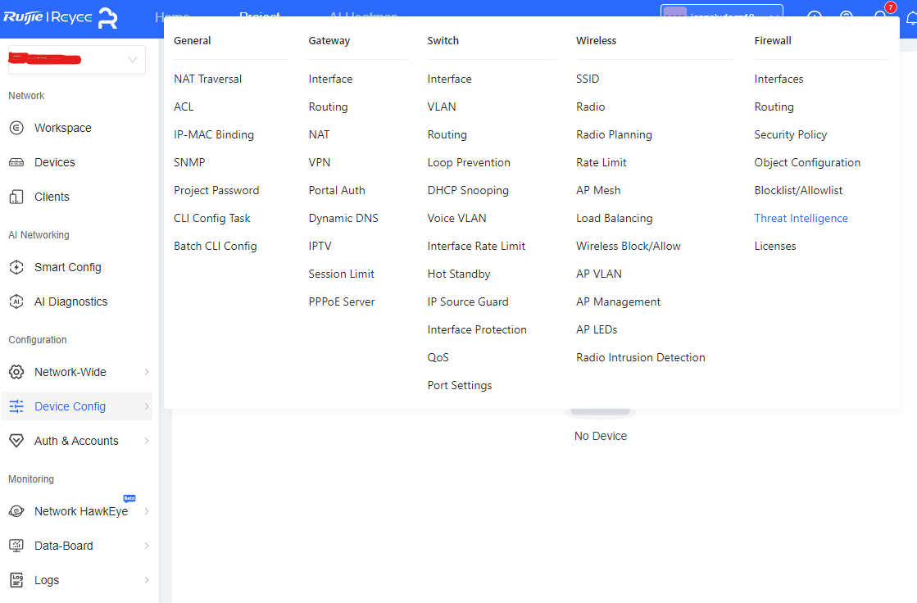This screenshot has height=603, width=917.
Task: Click the Devices sidebar icon
Action: pyautogui.click(x=16, y=162)
